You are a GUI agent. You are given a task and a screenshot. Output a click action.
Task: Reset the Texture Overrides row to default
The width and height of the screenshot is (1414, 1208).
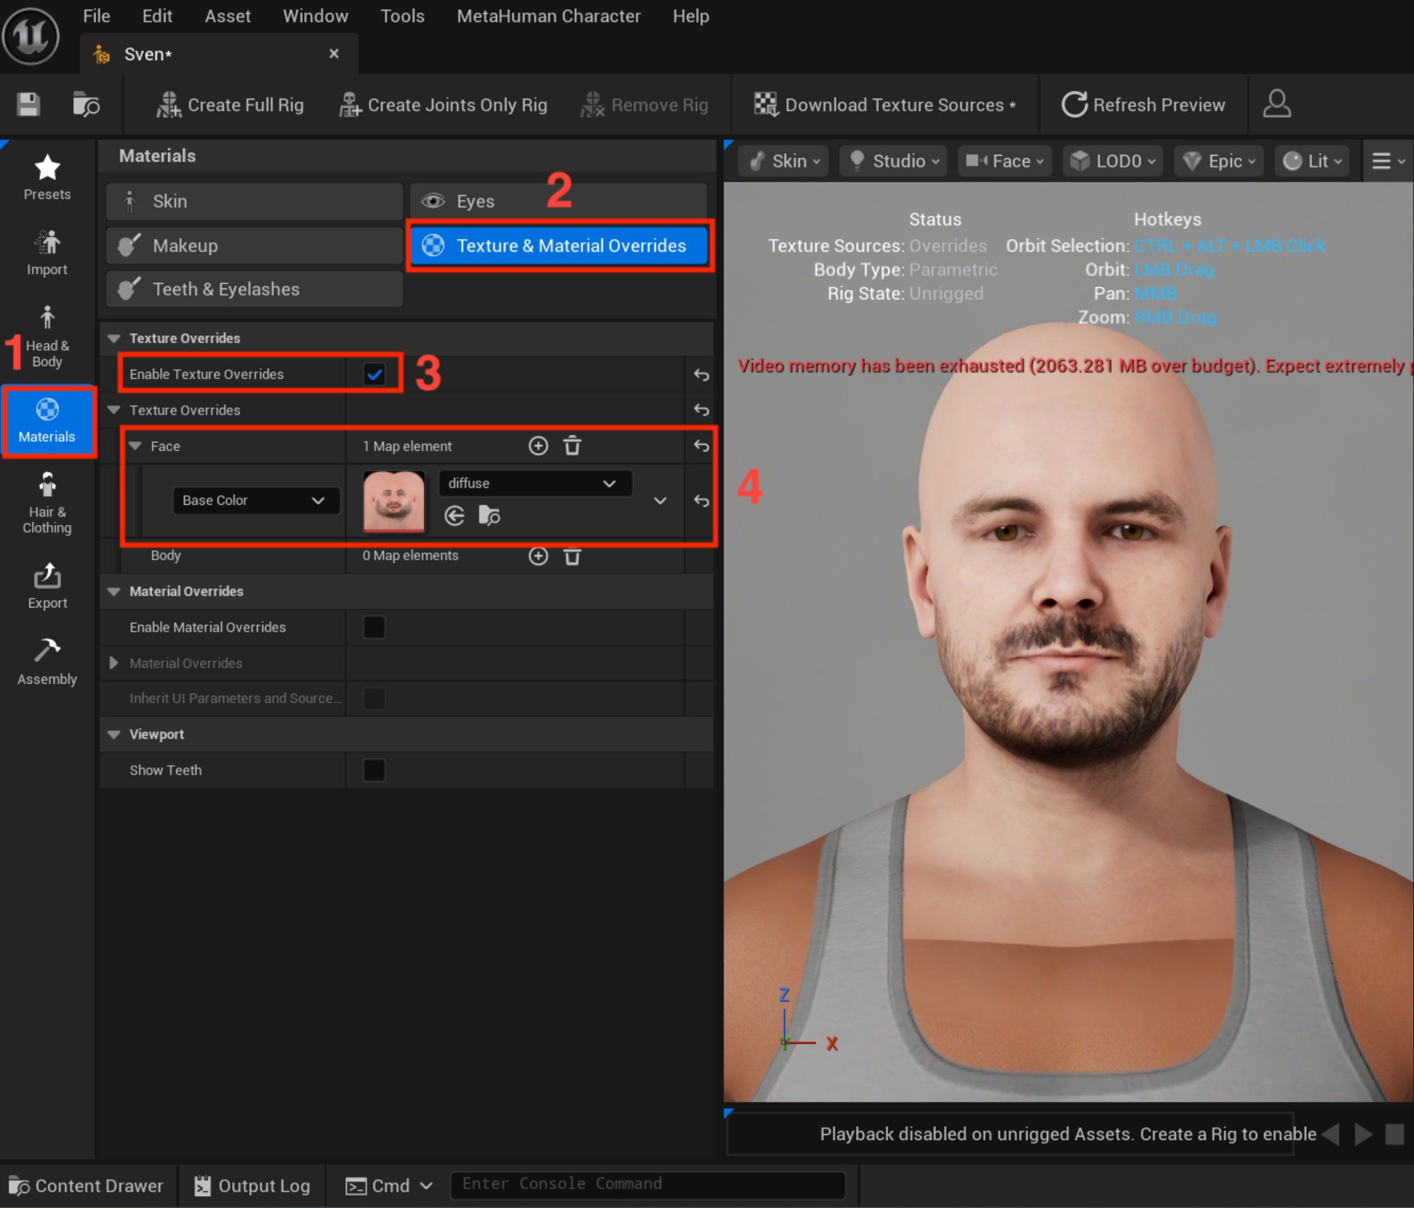click(702, 410)
